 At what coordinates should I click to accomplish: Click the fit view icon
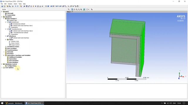(x=81, y=9)
